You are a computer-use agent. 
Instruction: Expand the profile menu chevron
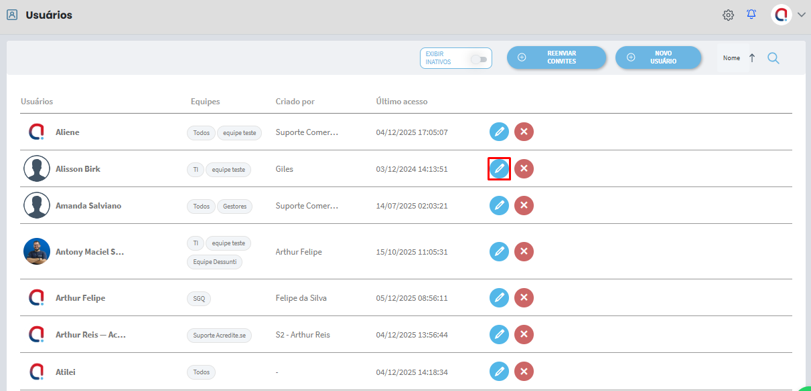802,15
